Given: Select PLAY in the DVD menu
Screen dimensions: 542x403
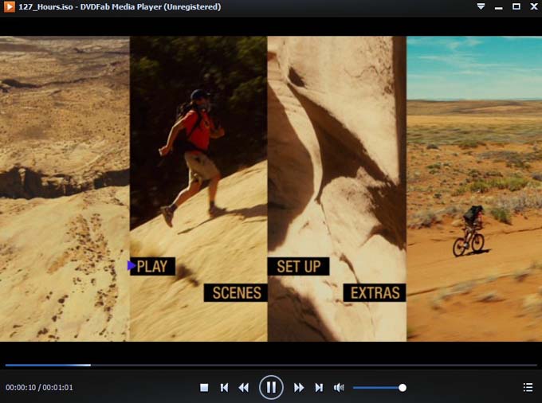Looking at the screenshot, I should click(x=152, y=266).
